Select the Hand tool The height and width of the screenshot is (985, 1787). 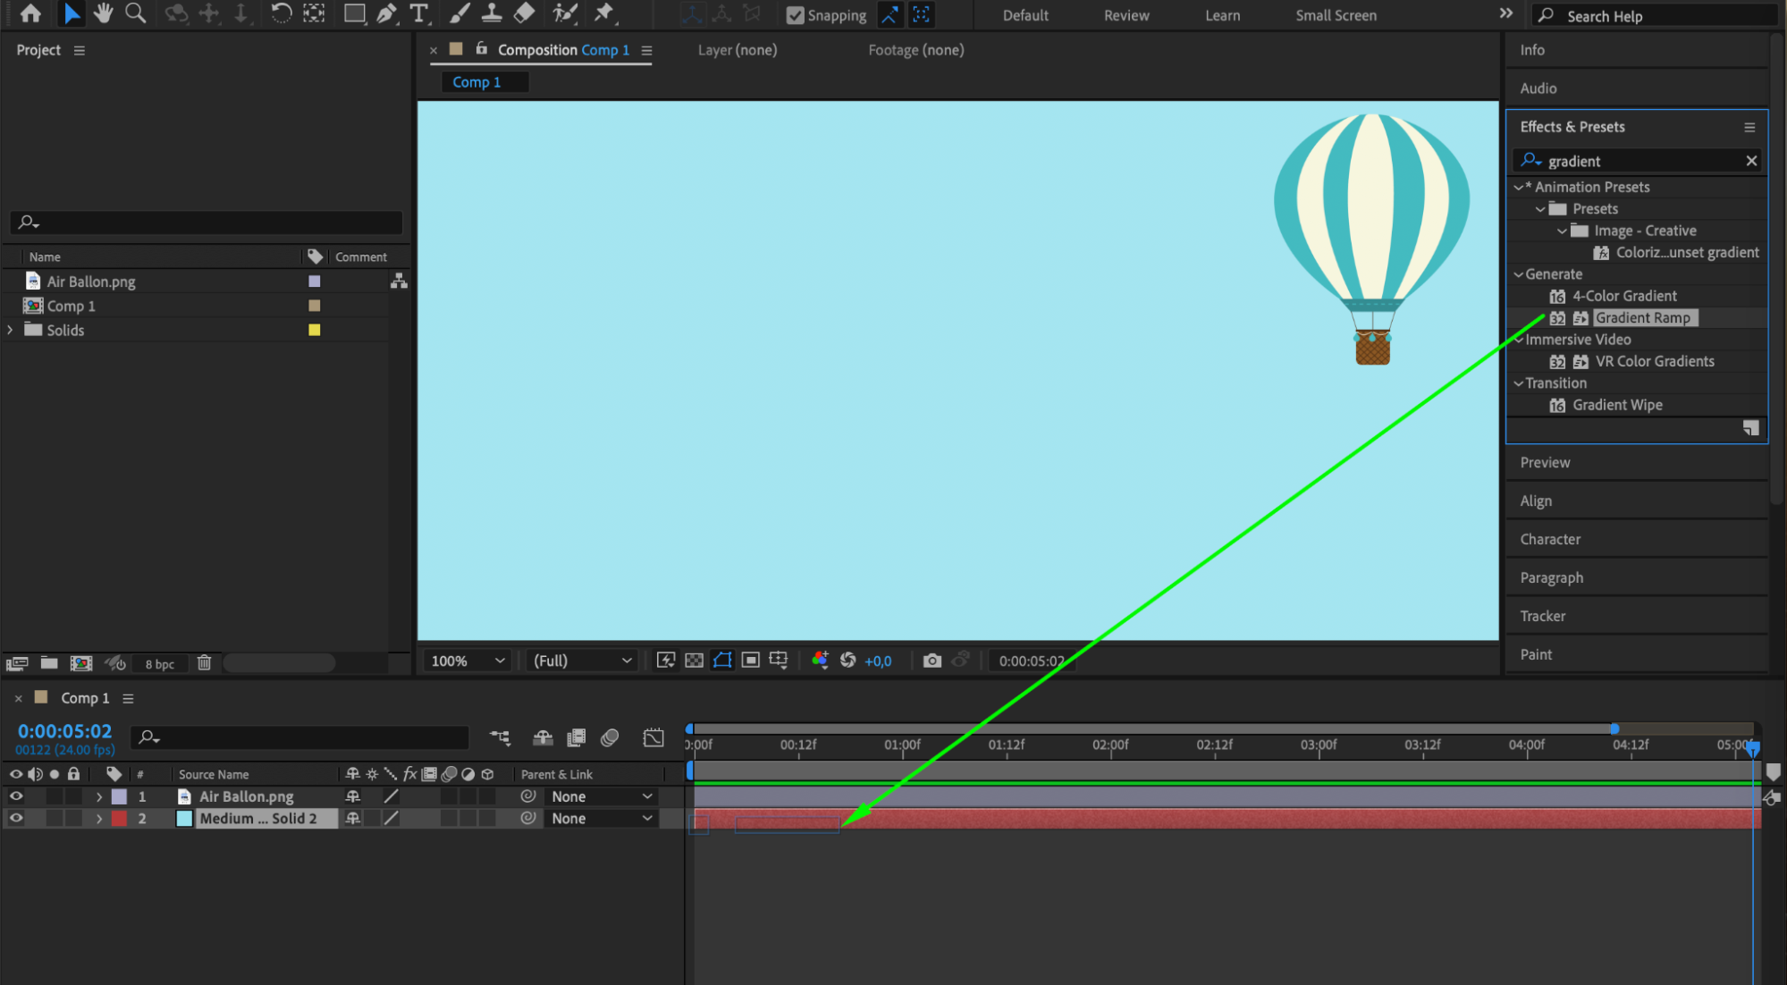104,13
